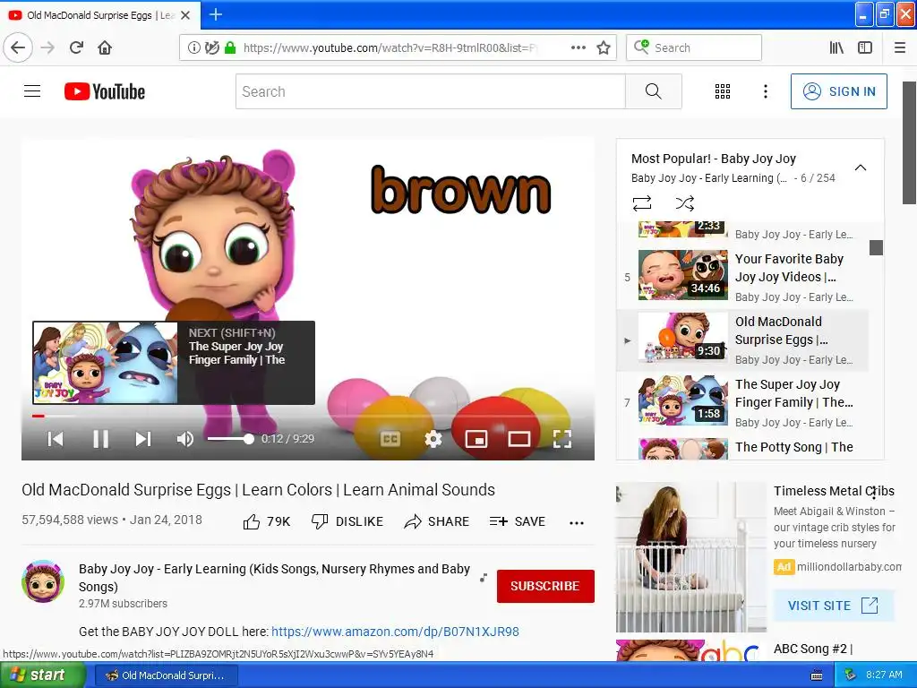
Task: Select Old MacDonald Surprise Eggs playlist item
Action: pyautogui.click(x=742, y=340)
